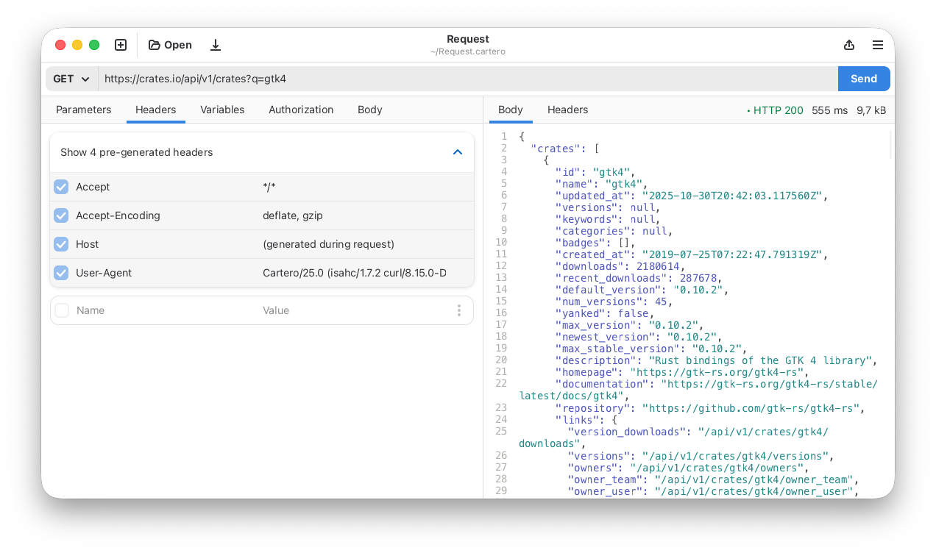Check the new header row checkbox
Screen dimensions: 936x553
click(x=61, y=310)
